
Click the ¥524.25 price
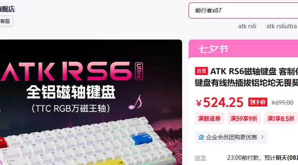[220, 102]
